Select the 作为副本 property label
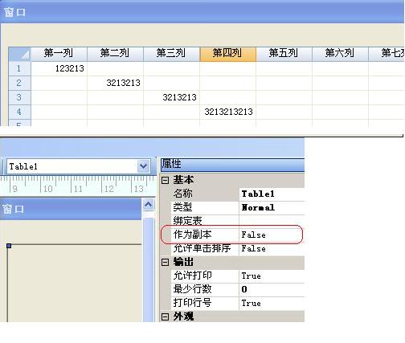This screenshot has height=343, width=405. 205,235
